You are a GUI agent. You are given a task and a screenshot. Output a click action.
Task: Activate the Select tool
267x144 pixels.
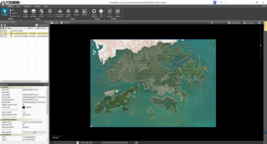point(5,12)
